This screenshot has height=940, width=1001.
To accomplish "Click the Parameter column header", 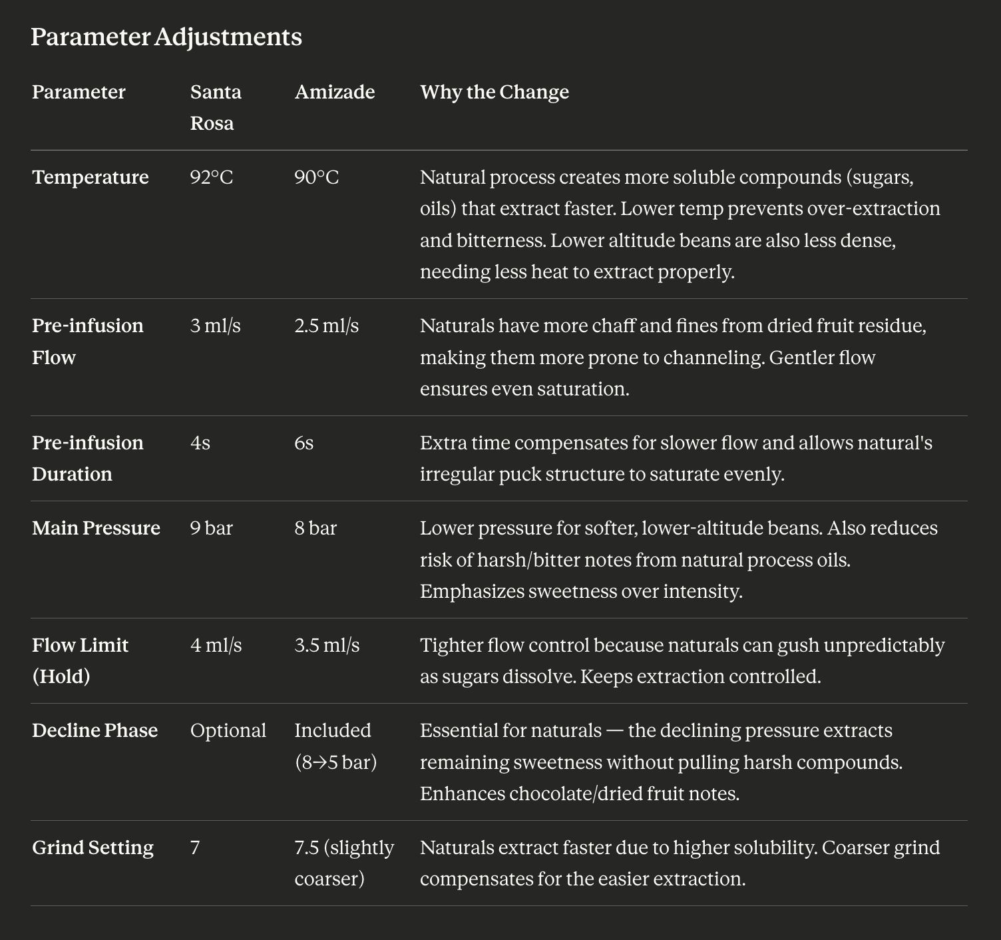I will pos(79,92).
